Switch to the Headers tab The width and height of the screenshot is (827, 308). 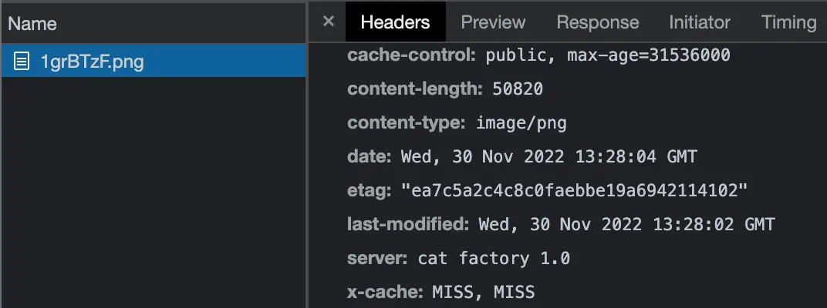[395, 22]
